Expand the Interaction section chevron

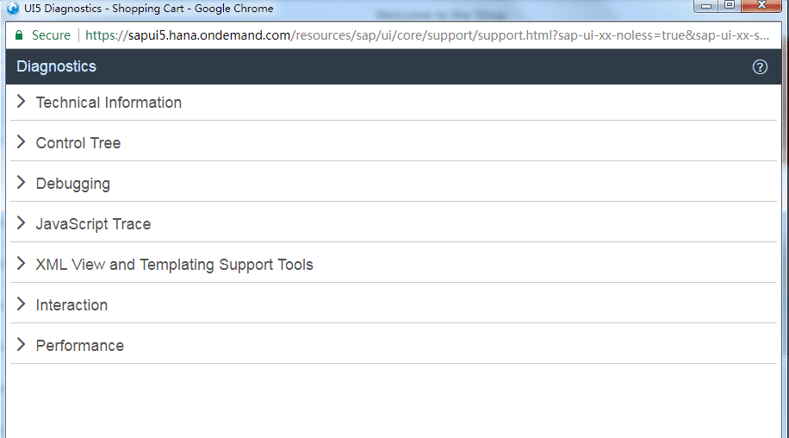(22, 304)
